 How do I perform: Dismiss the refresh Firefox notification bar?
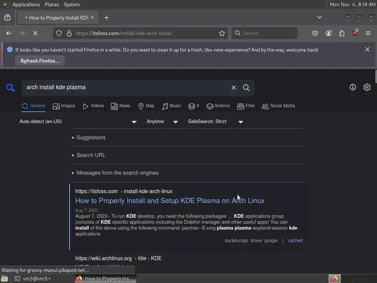point(367,50)
